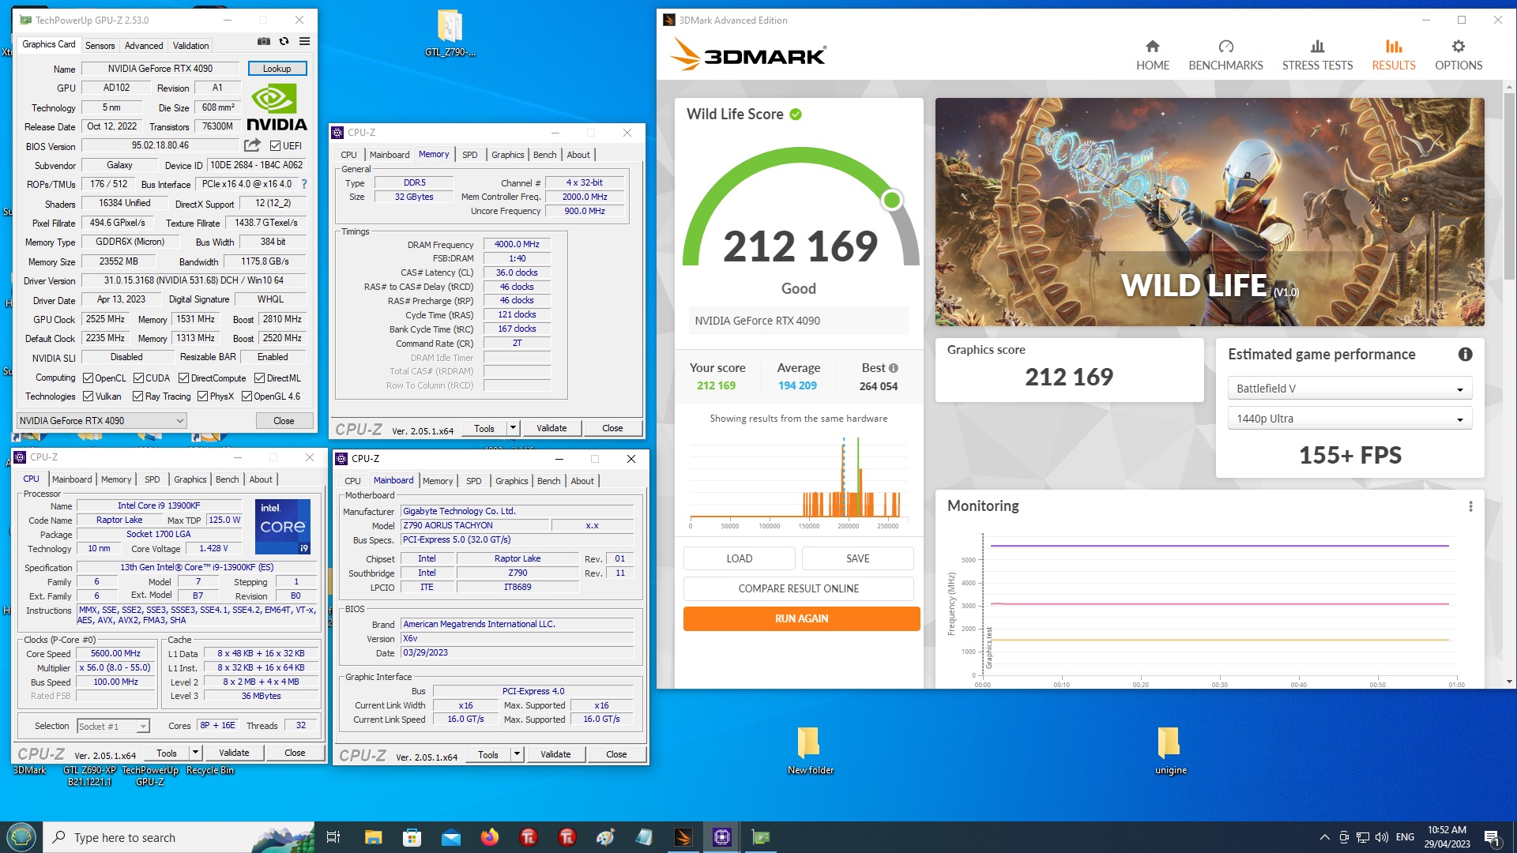Image resolution: width=1517 pixels, height=853 pixels.
Task: Toggle the OpenCL checkbox
Action: click(x=88, y=378)
